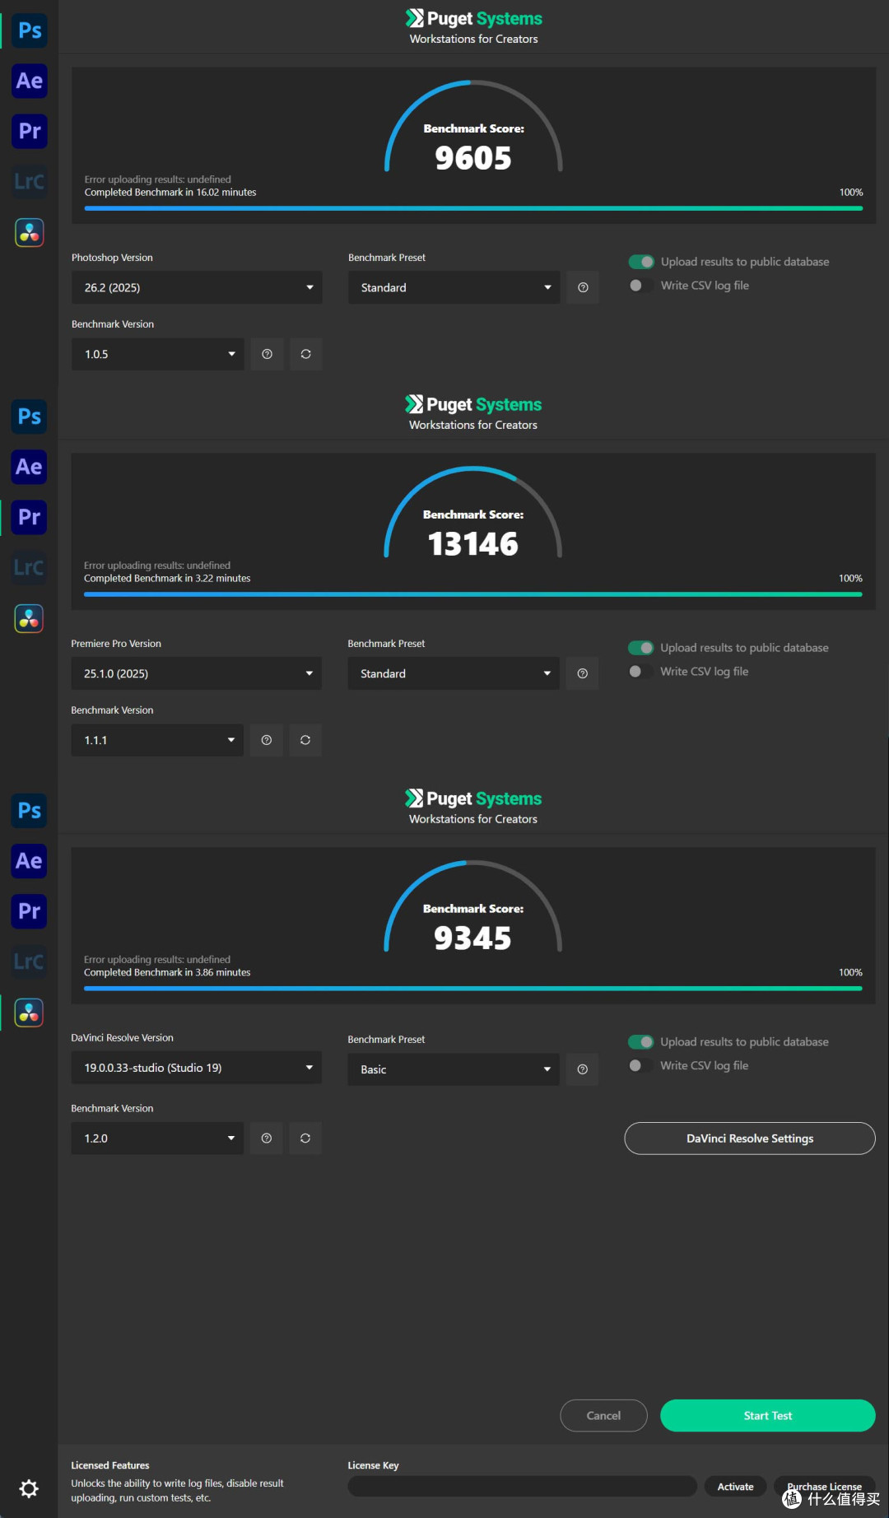Select Premiere Pro icon in top panel sidebar
Viewport: 889px width, 1518px height.
30,131
